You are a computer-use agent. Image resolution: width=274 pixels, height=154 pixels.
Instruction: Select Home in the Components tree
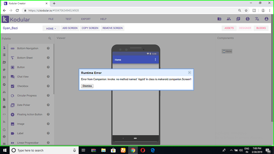coord(227,51)
